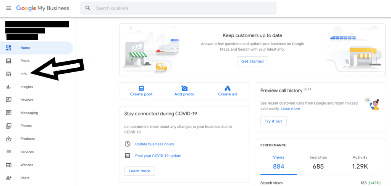Open Website in the sidebar menu
Screen dimensions: 391x186
pos(27,165)
